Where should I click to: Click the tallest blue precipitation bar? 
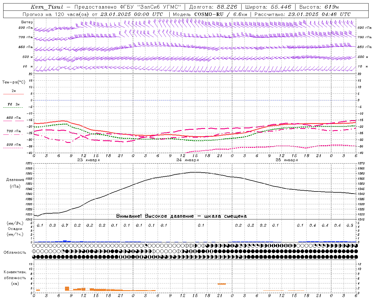click(65, 241)
